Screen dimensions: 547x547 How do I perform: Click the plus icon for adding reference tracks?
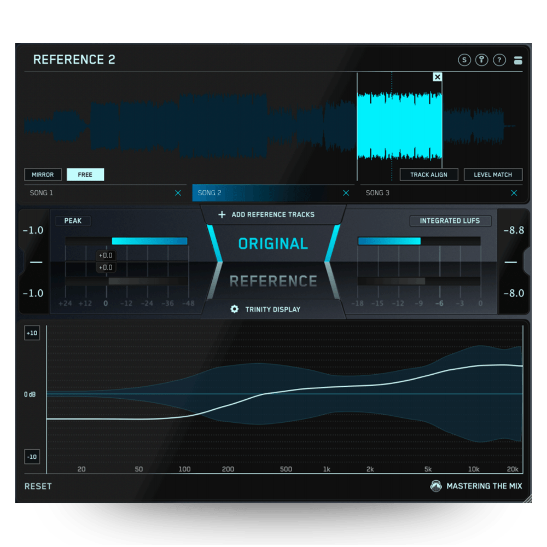[x=222, y=214]
